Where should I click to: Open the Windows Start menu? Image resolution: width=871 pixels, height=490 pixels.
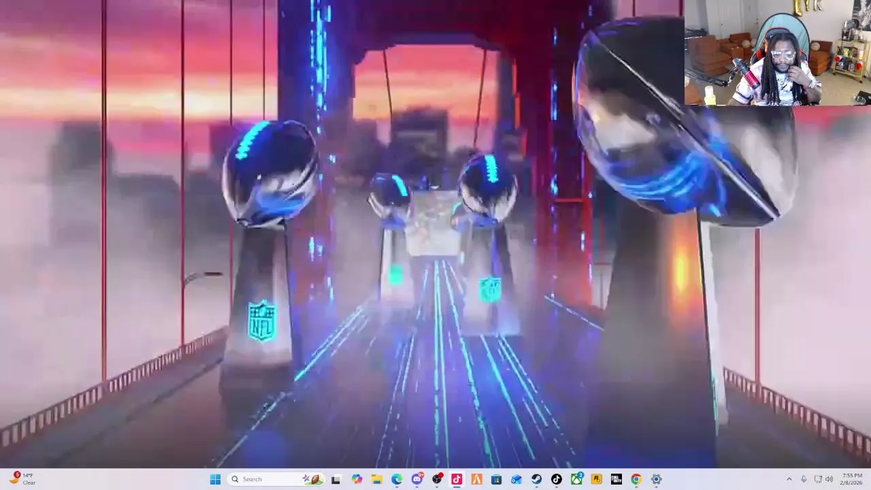coord(215,479)
